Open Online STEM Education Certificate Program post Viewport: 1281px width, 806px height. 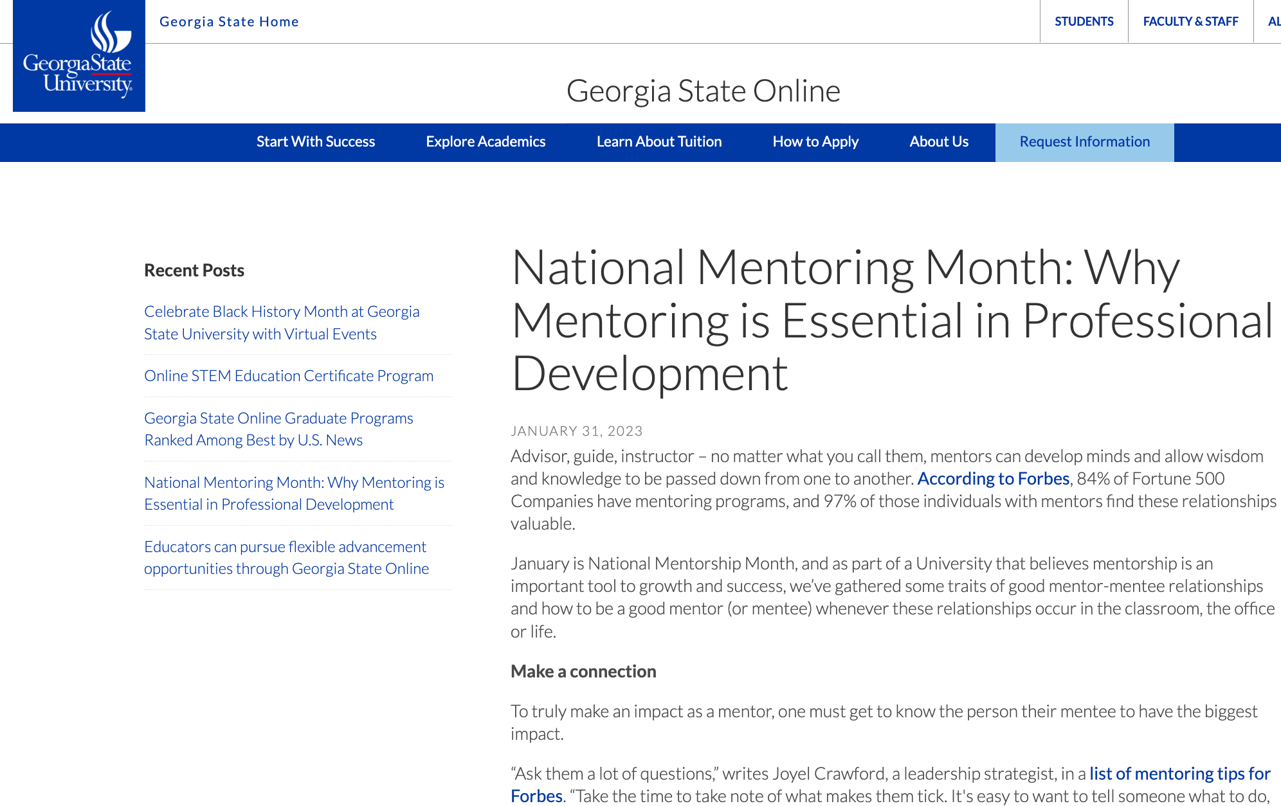pos(289,375)
